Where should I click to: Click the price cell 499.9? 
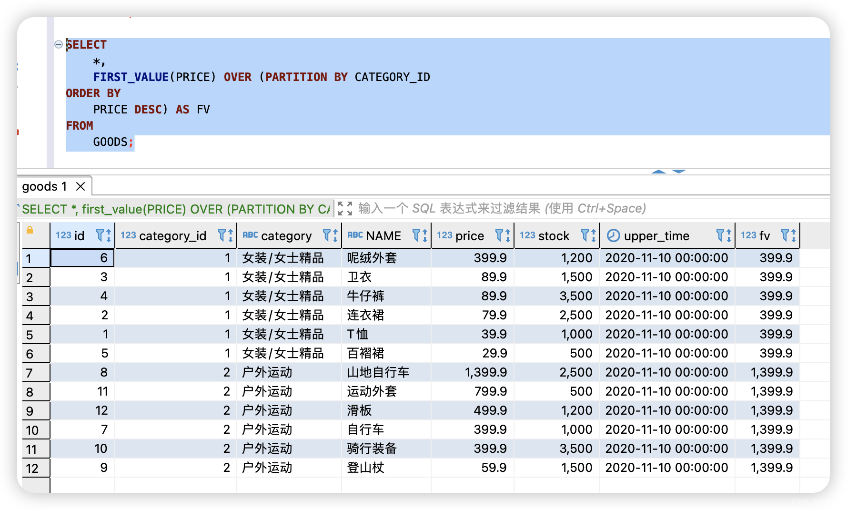click(x=473, y=410)
